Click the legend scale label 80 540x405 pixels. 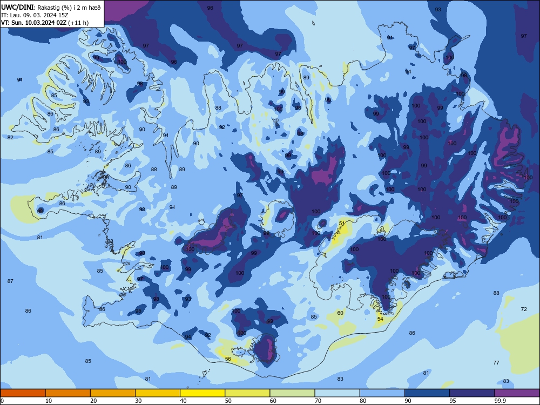click(x=363, y=401)
